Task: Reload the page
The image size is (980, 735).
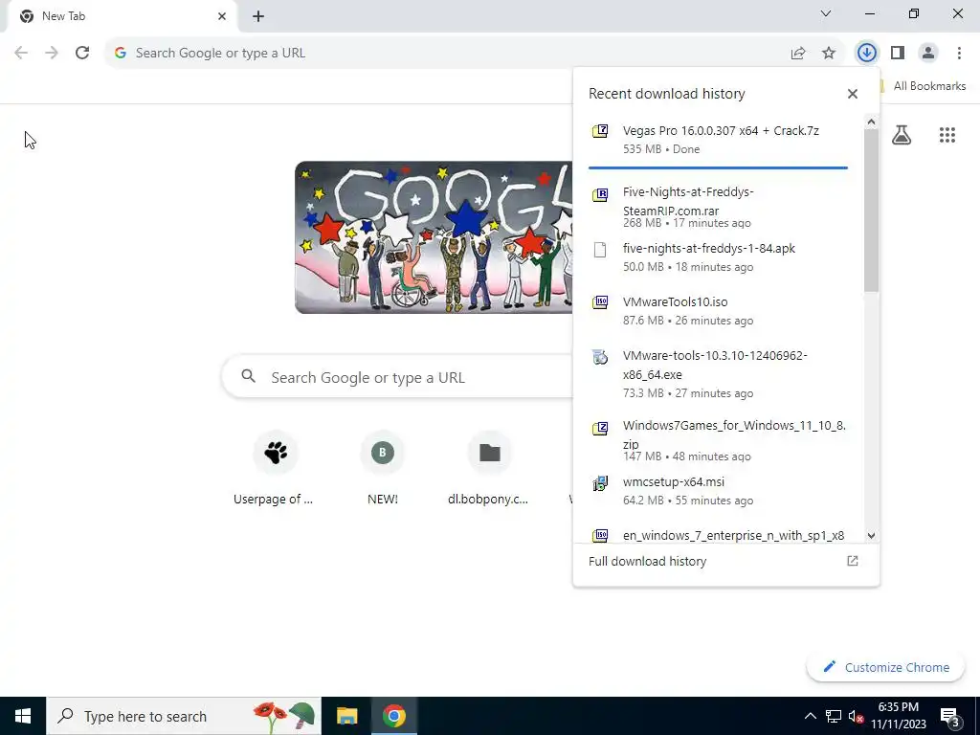Action: (82, 54)
